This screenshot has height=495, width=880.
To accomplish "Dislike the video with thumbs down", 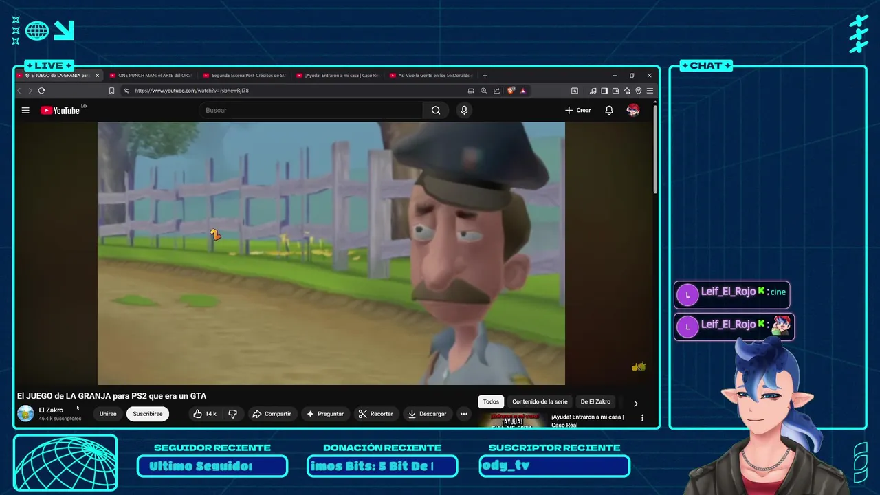I will pyautogui.click(x=232, y=414).
